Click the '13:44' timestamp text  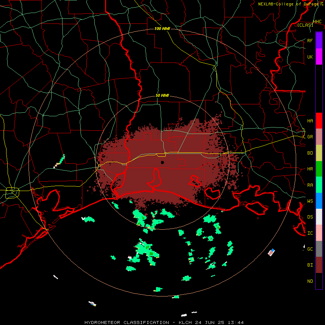click(236, 322)
